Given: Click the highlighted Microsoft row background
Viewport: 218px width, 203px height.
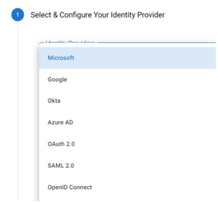Looking at the screenshot, I should point(127,58).
